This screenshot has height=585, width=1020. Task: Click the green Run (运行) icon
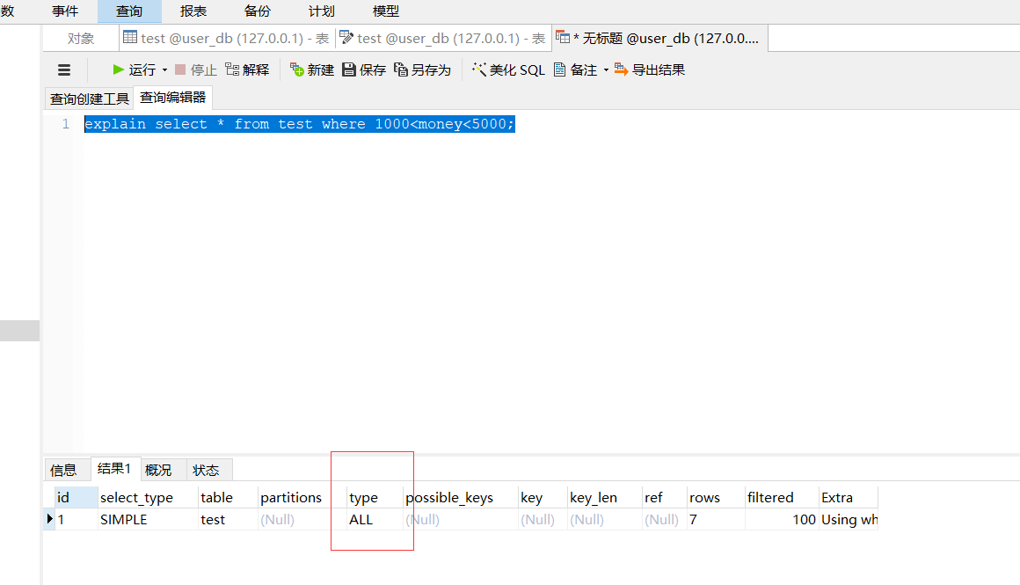click(x=119, y=69)
